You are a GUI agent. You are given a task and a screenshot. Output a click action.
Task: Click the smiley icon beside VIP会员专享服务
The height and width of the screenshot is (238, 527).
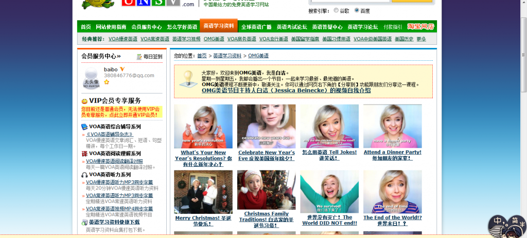tap(84, 101)
